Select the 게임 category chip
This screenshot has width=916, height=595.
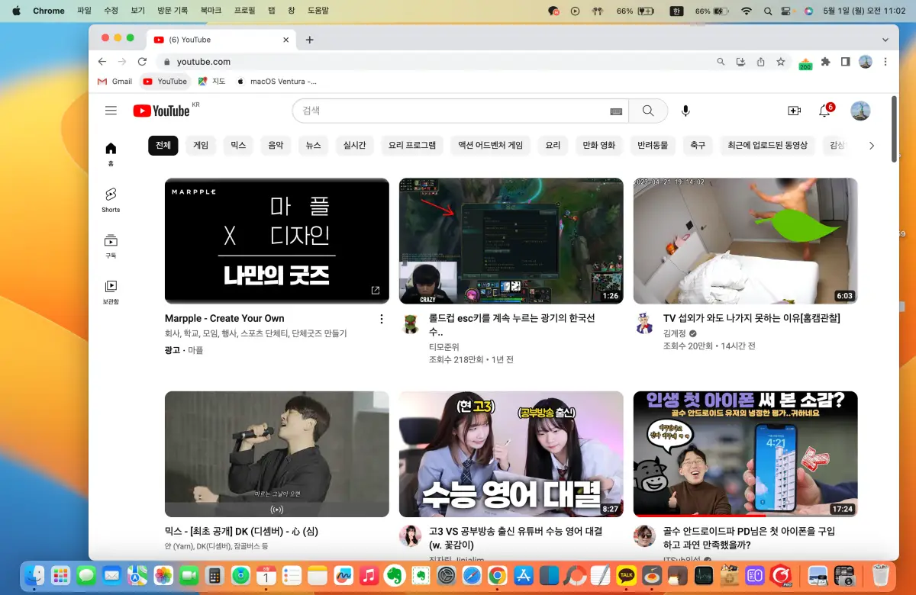coord(201,145)
